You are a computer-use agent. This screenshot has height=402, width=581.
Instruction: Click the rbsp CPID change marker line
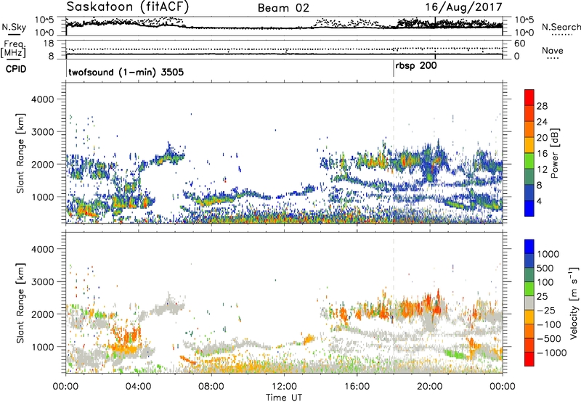point(394,69)
